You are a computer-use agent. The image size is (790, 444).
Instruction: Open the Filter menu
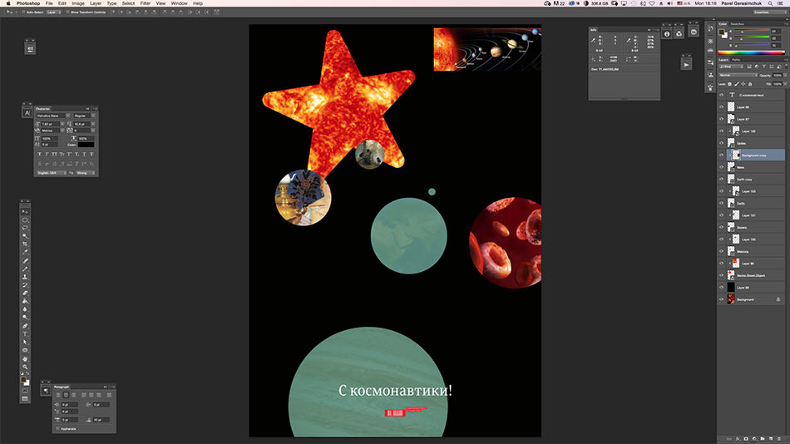(x=145, y=3)
